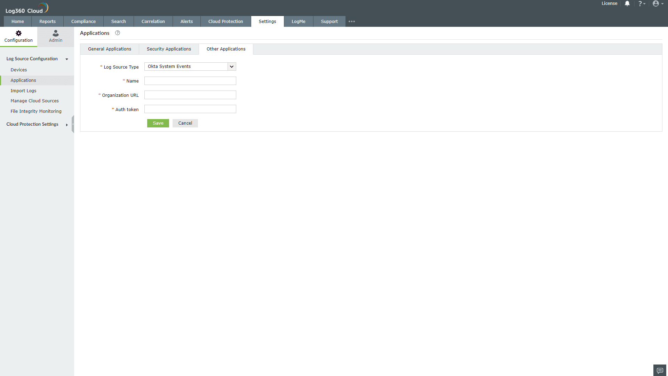
Task: Open the Log Source Type dropdown
Action: (x=231, y=66)
